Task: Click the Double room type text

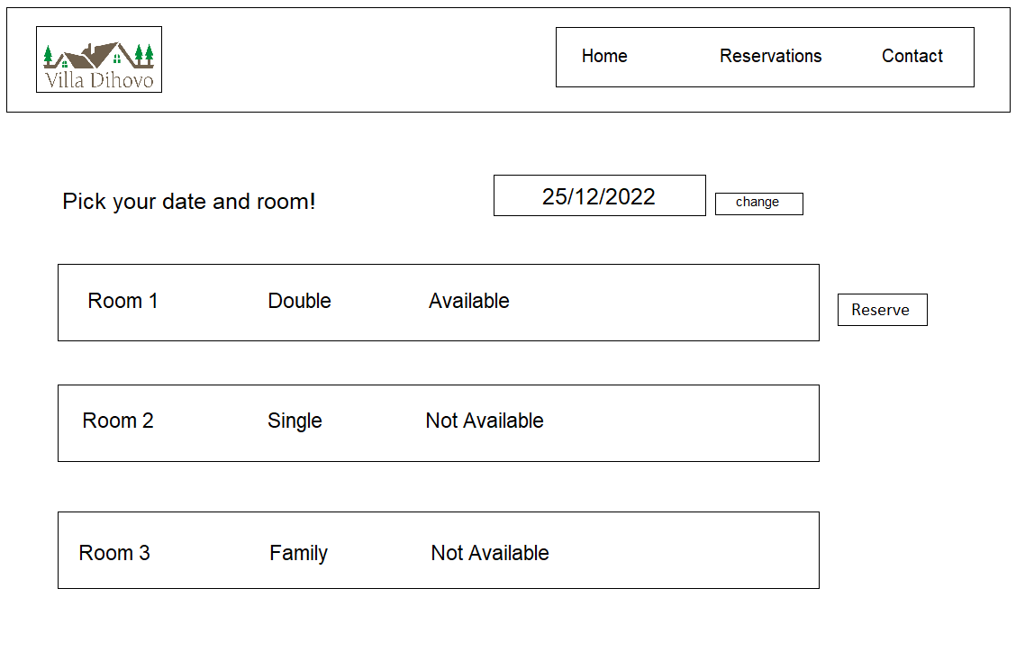Action: [299, 301]
